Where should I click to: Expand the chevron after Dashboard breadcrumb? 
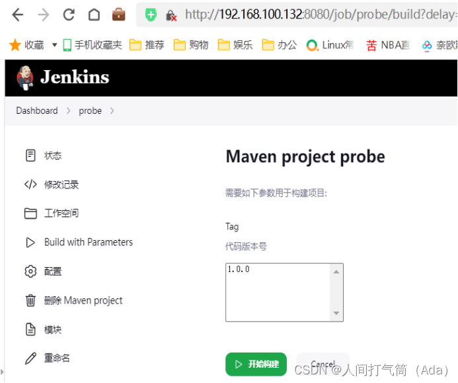[68, 111]
